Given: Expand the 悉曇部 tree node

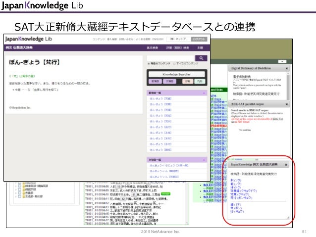Looking at the screenshot, I should tap(16, 193).
